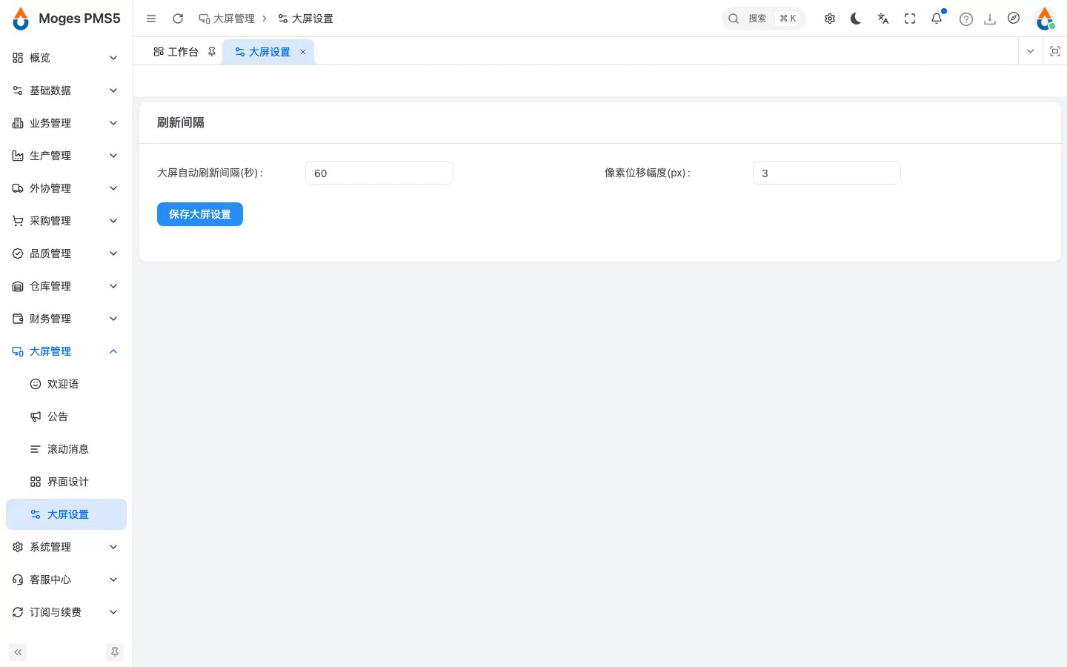Collapse the 大屏管理 menu
1067x667 pixels.
coord(66,351)
